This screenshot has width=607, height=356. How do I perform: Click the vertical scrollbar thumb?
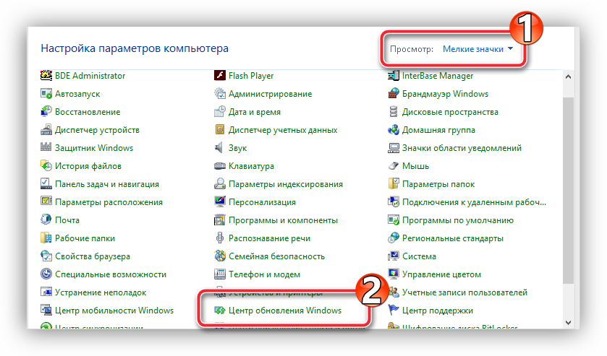[x=568, y=191]
